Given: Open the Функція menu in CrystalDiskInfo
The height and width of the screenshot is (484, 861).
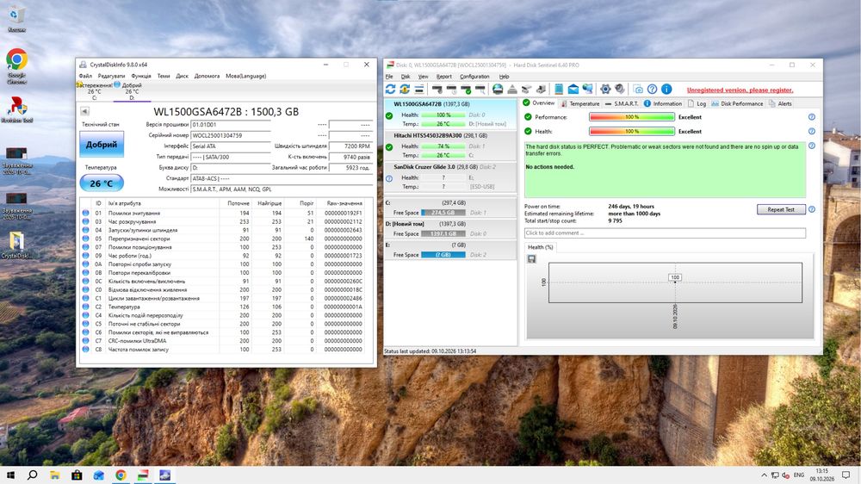Looking at the screenshot, I should [x=141, y=76].
